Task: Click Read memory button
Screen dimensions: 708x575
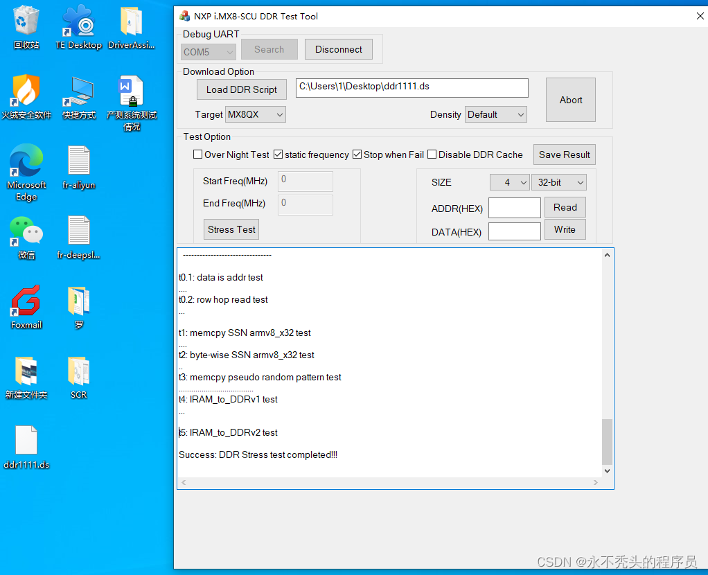Action: point(565,207)
